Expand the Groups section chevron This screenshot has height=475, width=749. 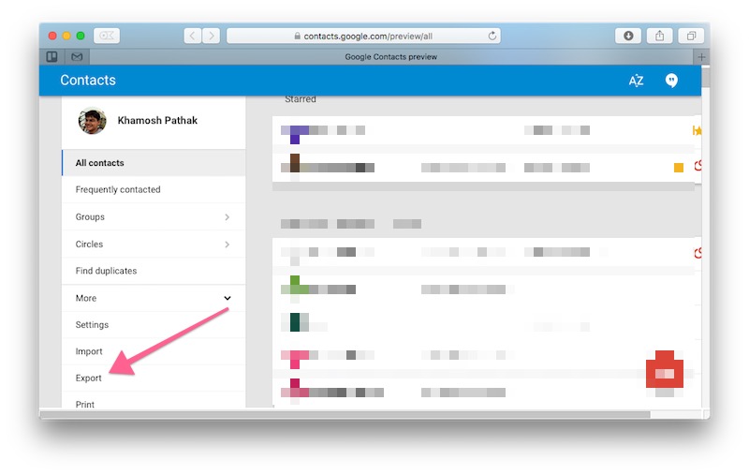[228, 217]
